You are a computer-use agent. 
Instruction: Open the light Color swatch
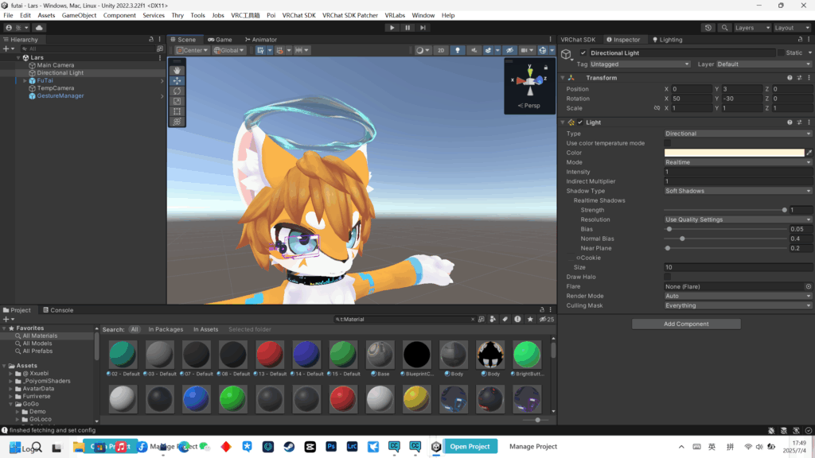tap(734, 153)
